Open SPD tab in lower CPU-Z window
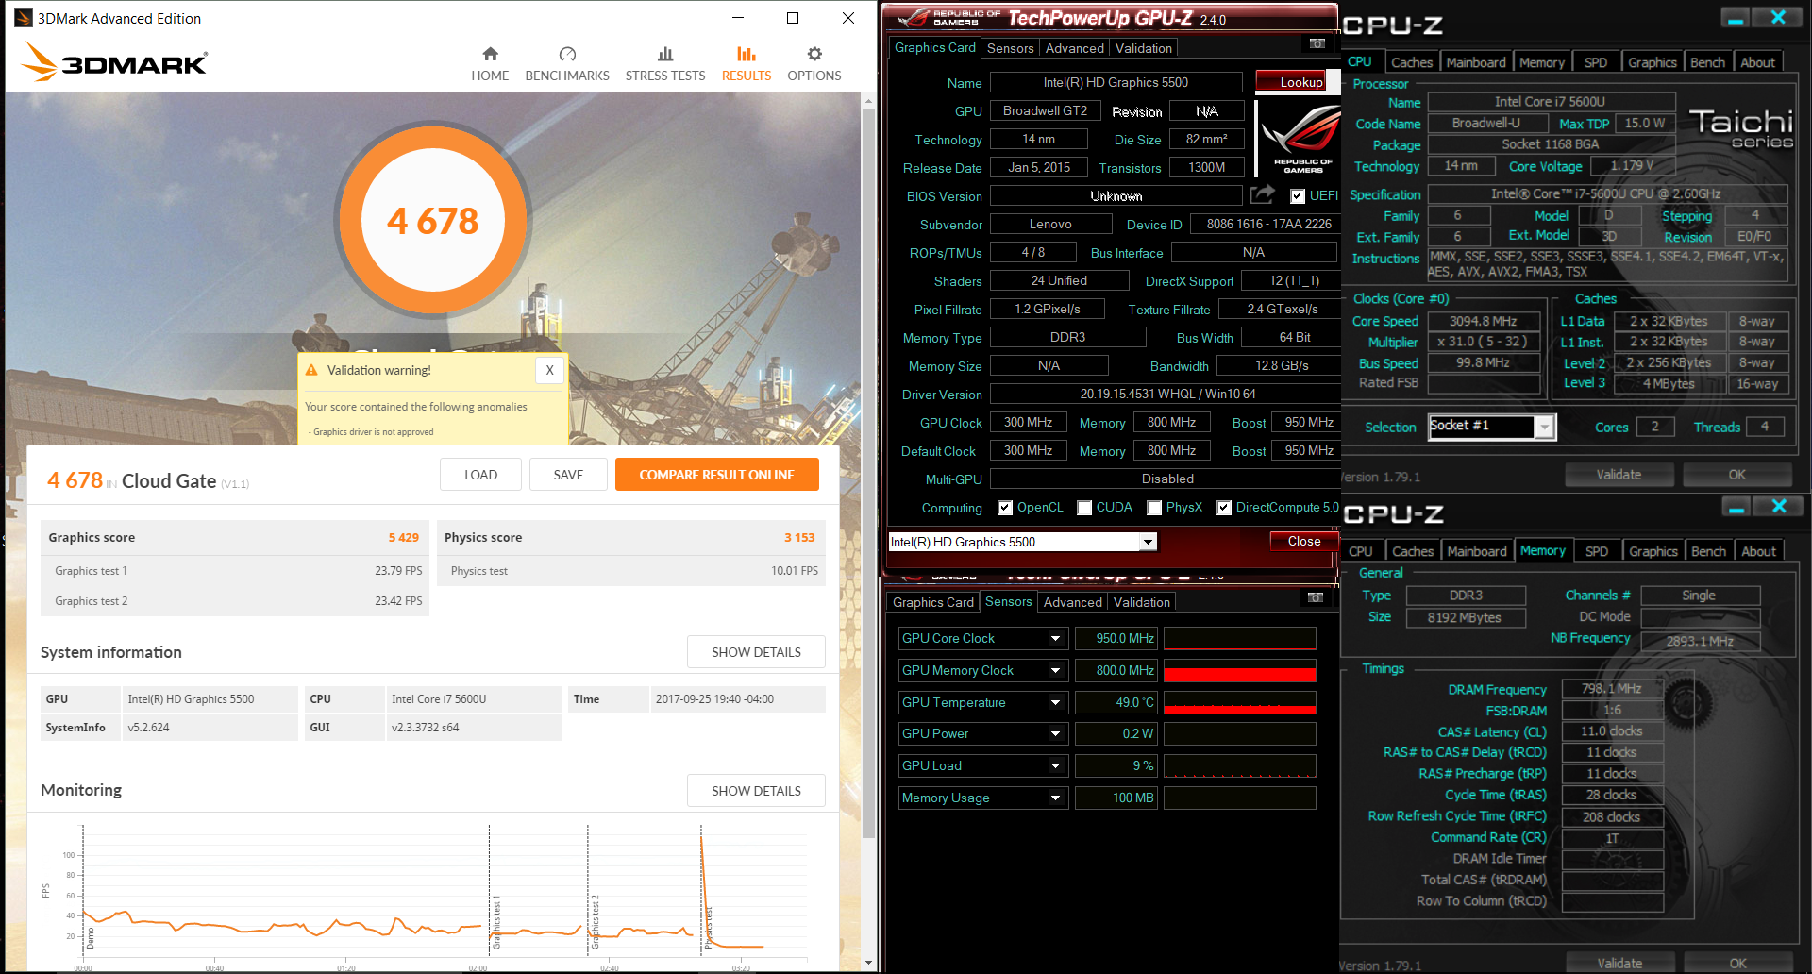The width and height of the screenshot is (1812, 974). [x=1597, y=551]
